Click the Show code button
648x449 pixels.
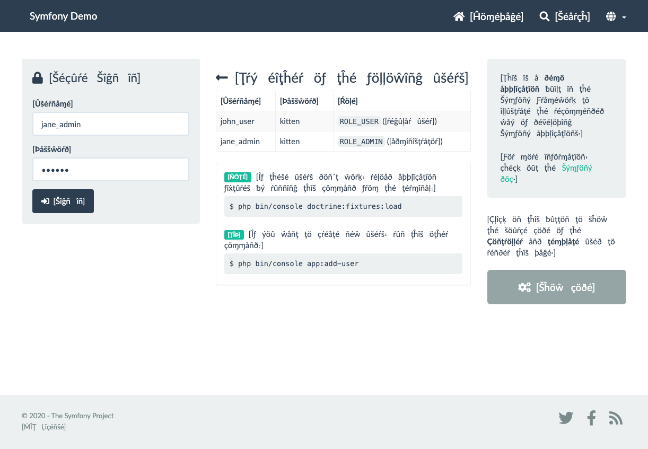click(x=556, y=287)
